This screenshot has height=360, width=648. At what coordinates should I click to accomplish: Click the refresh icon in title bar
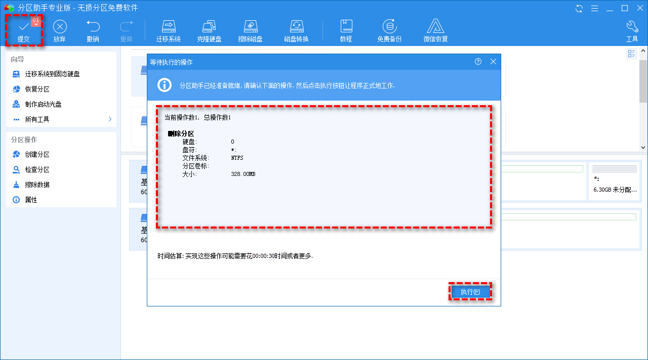[579, 9]
